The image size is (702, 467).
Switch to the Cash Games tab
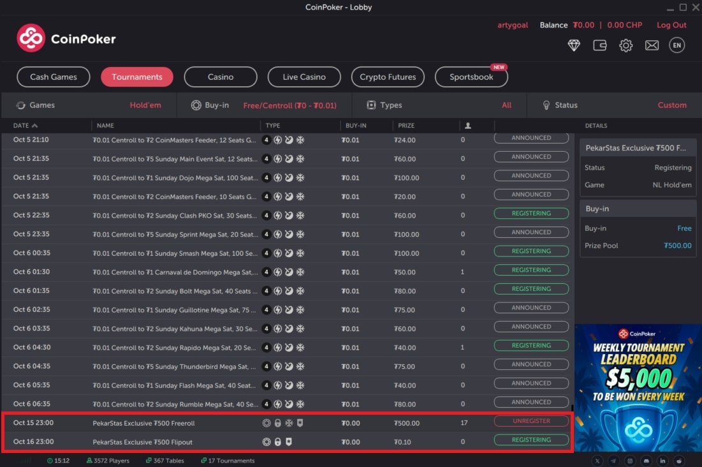click(x=53, y=77)
